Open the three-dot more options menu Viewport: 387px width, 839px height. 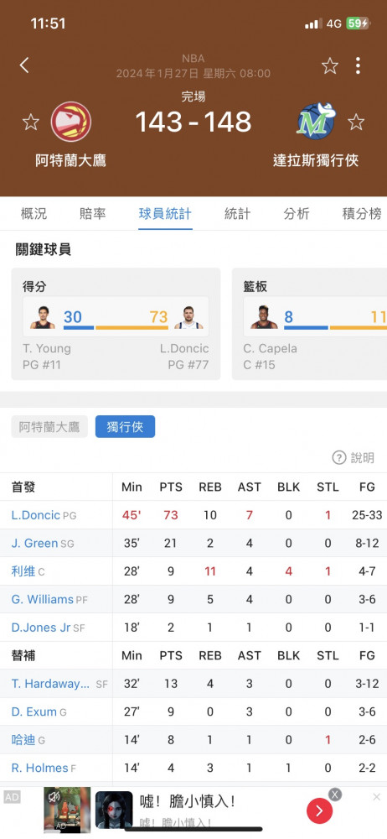point(358,65)
